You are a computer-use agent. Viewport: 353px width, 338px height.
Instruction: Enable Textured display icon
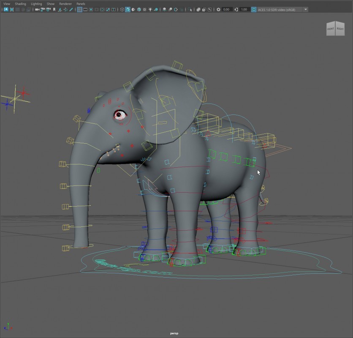[145, 9]
